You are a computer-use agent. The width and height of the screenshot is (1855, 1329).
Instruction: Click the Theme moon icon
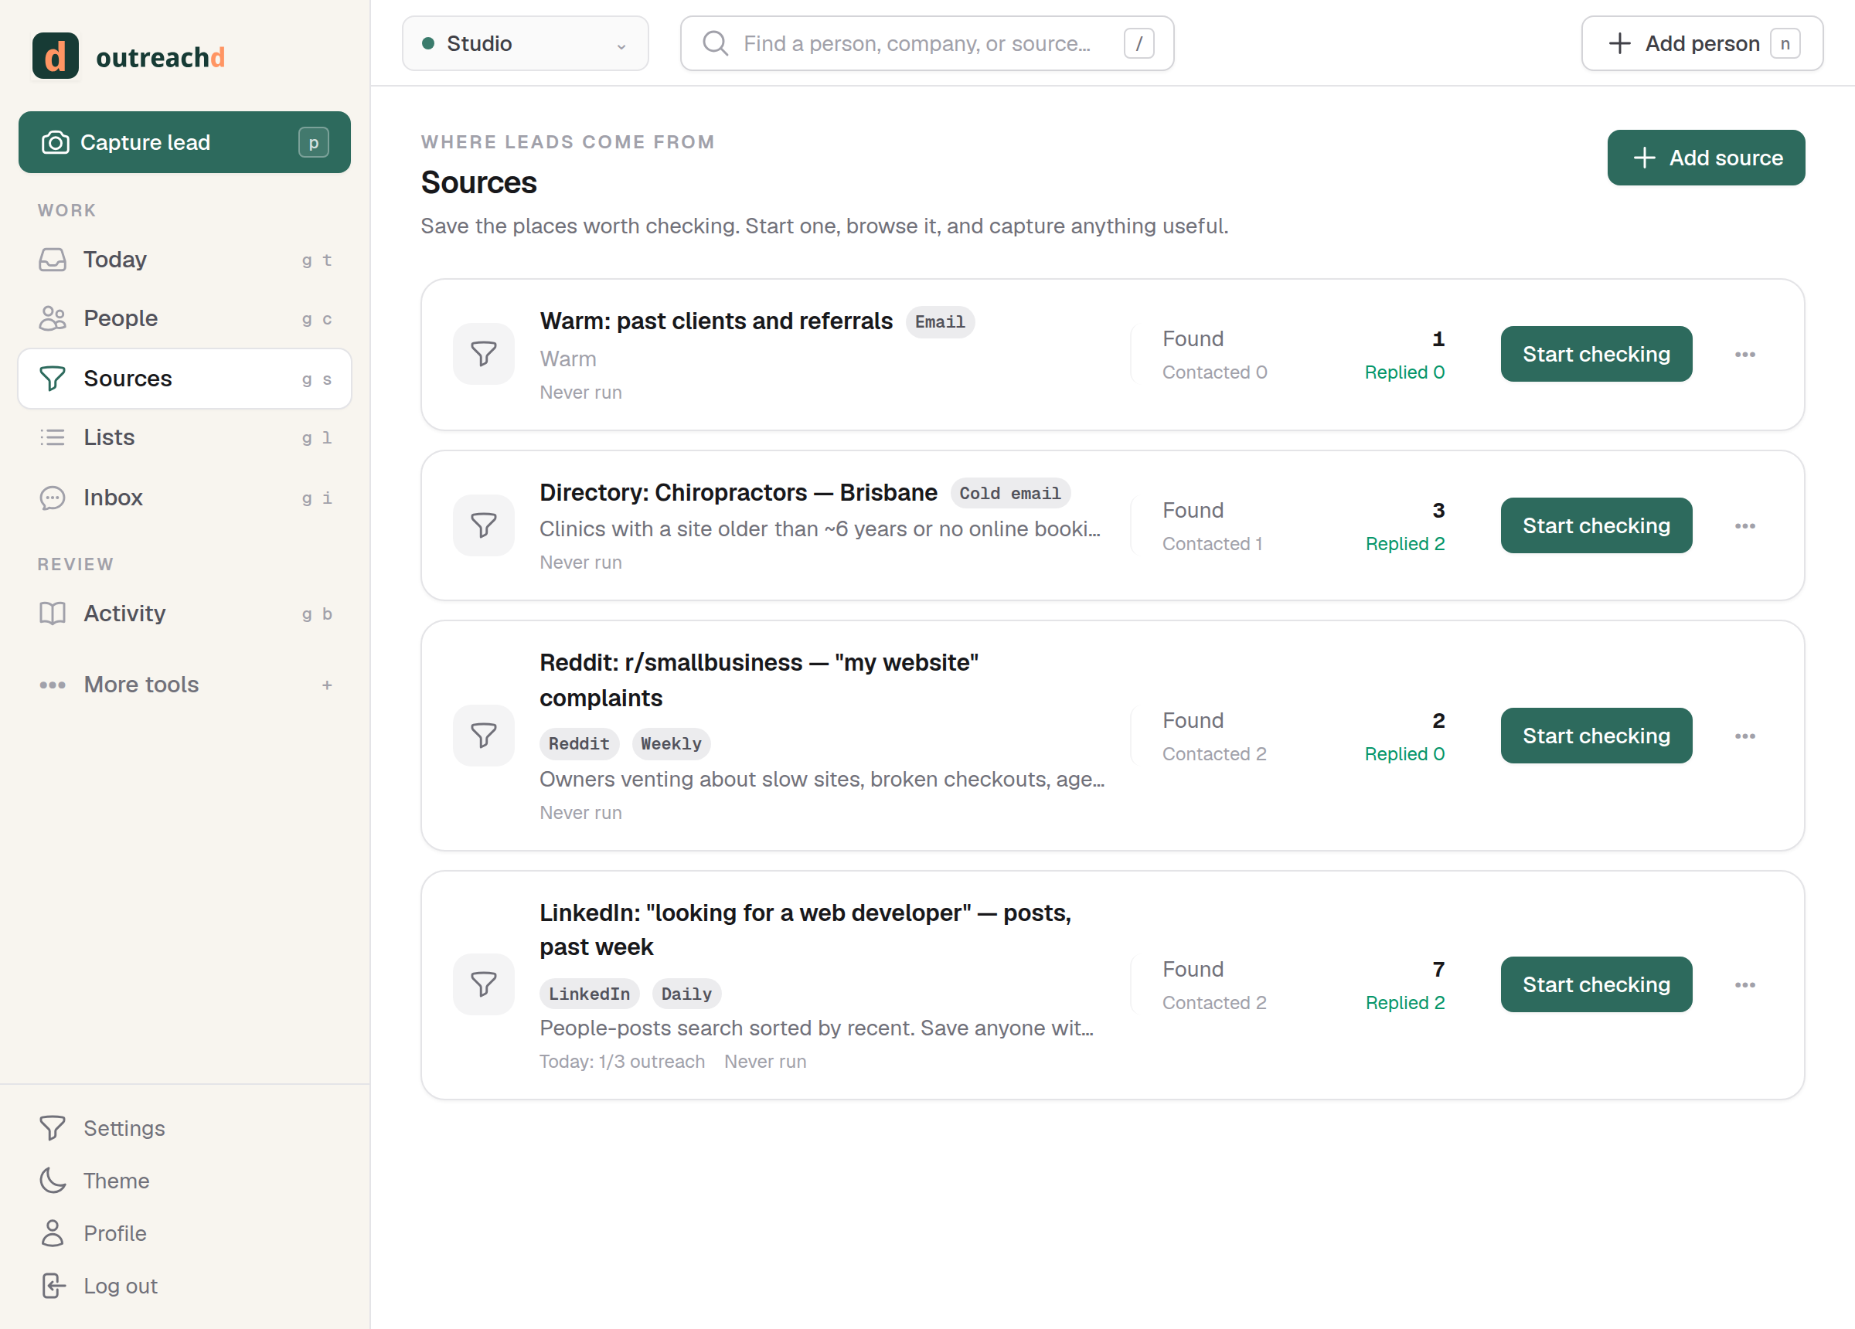[53, 1180]
